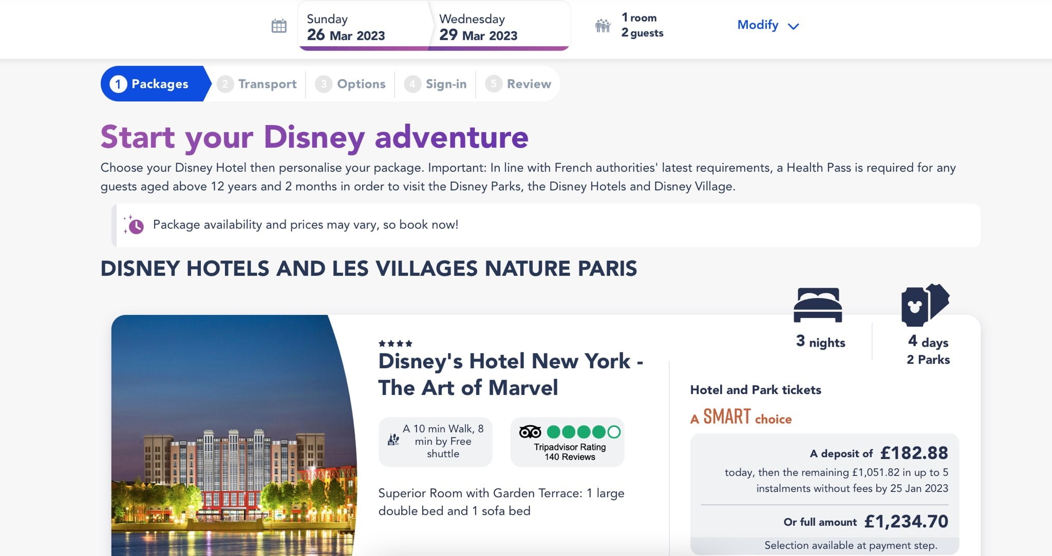The image size is (1052, 556).
Task: Click the guests people icon
Action: (603, 25)
